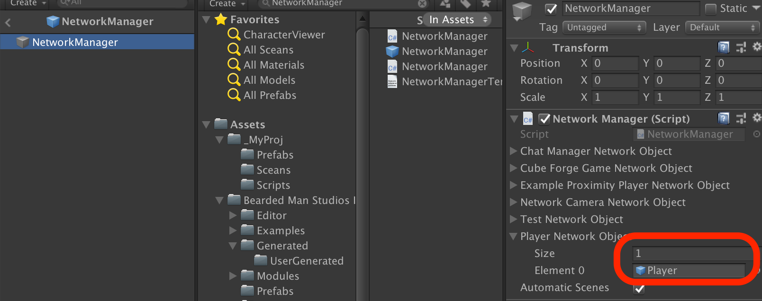Click the project tree scrollbar up arrow
The width and height of the screenshot is (762, 301).
tap(362, 19)
